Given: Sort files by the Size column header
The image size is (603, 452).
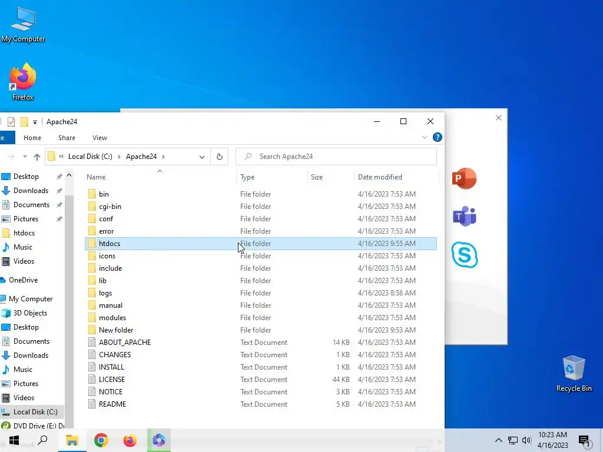Looking at the screenshot, I should point(330,177).
